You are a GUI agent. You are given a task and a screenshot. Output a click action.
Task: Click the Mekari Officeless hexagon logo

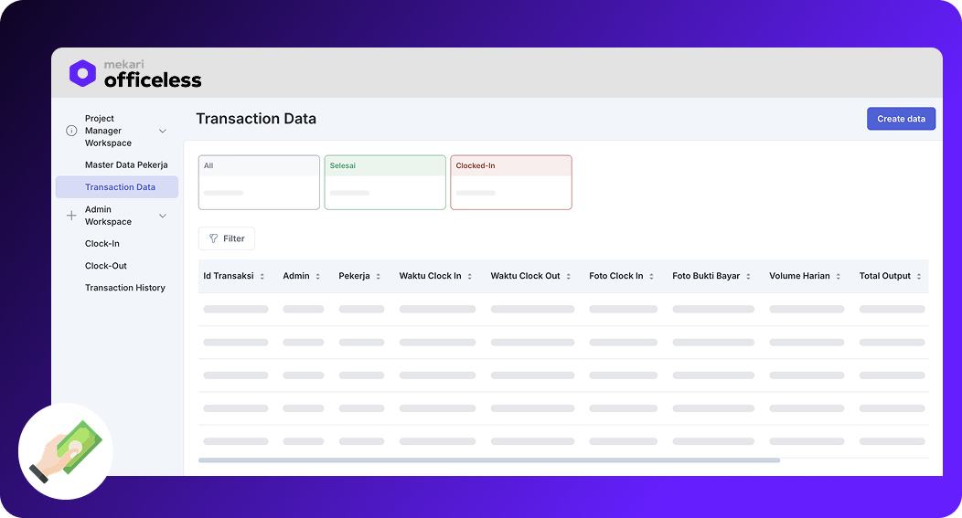[x=82, y=73]
